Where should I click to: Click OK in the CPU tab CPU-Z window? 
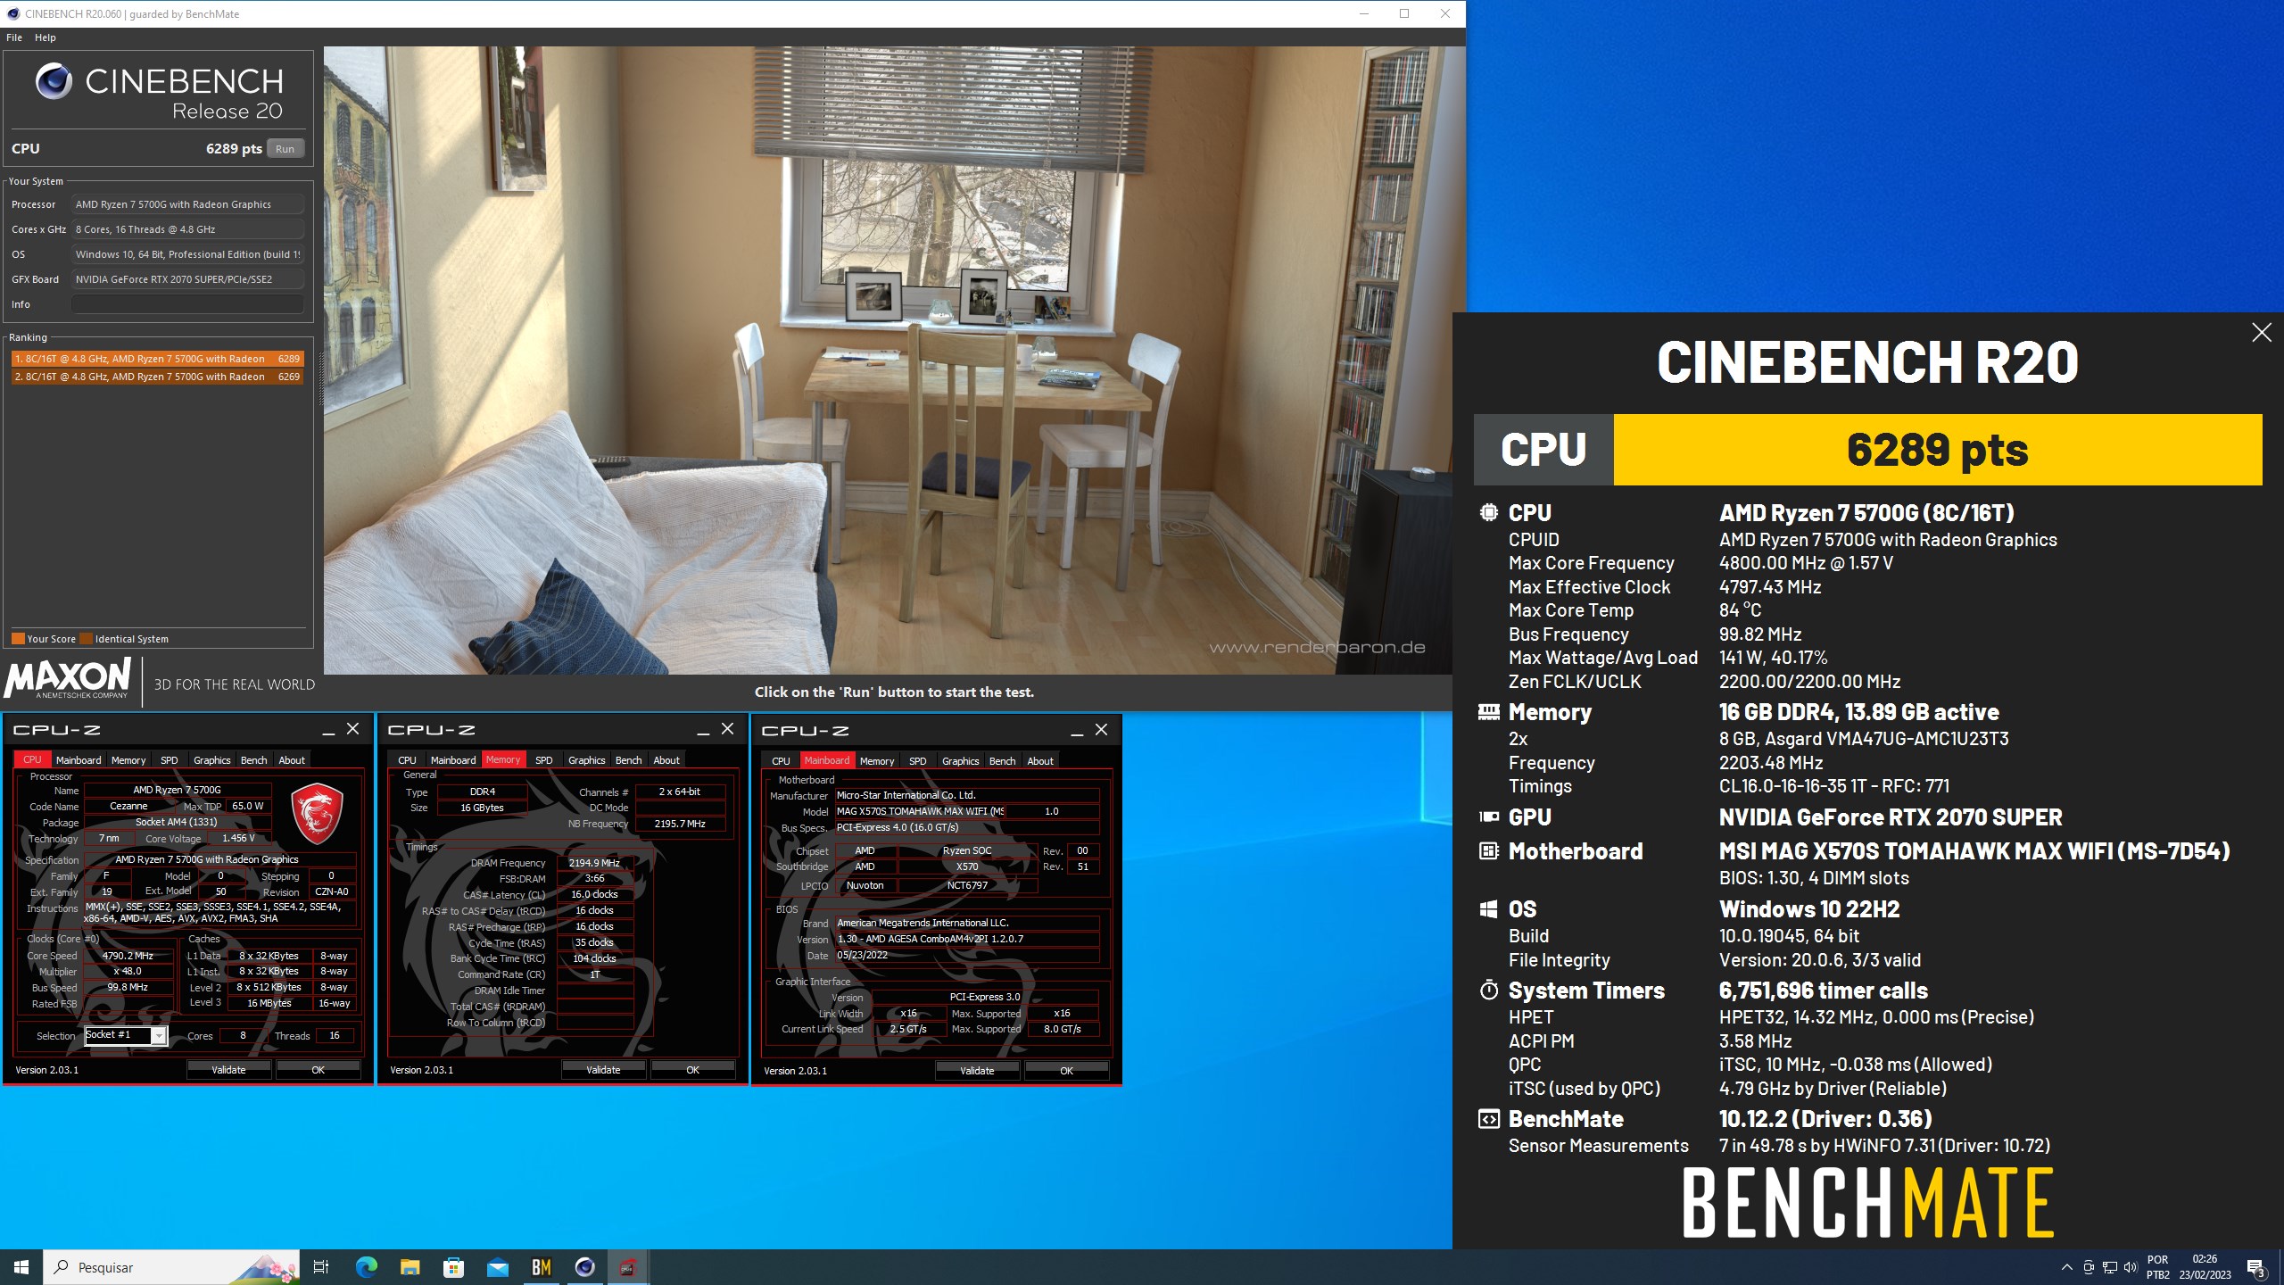[x=318, y=1069]
